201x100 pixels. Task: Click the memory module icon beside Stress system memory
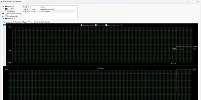coord(3,13)
